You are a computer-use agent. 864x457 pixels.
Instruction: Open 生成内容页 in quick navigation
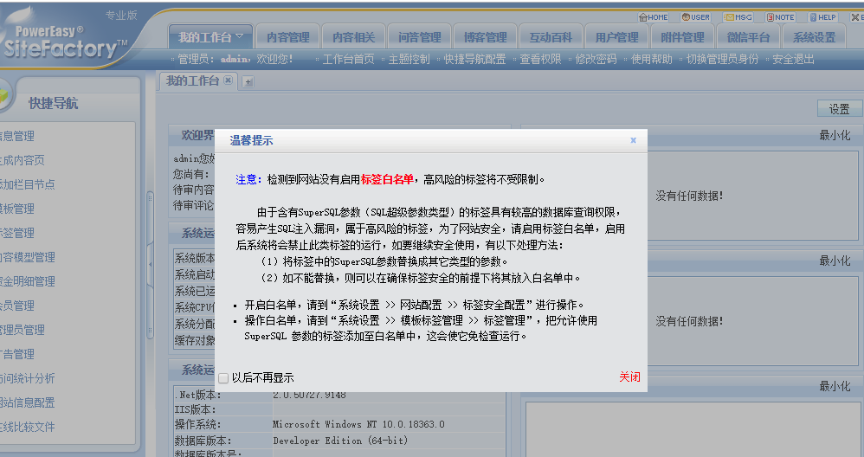(23, 160)
